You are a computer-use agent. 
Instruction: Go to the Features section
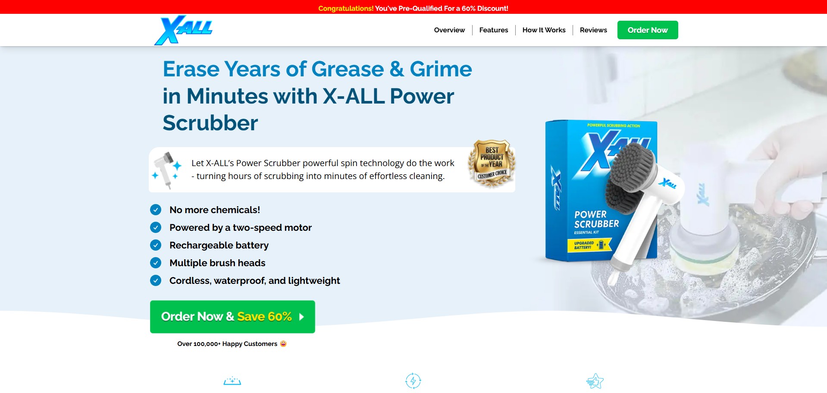[x=494, y=30]
